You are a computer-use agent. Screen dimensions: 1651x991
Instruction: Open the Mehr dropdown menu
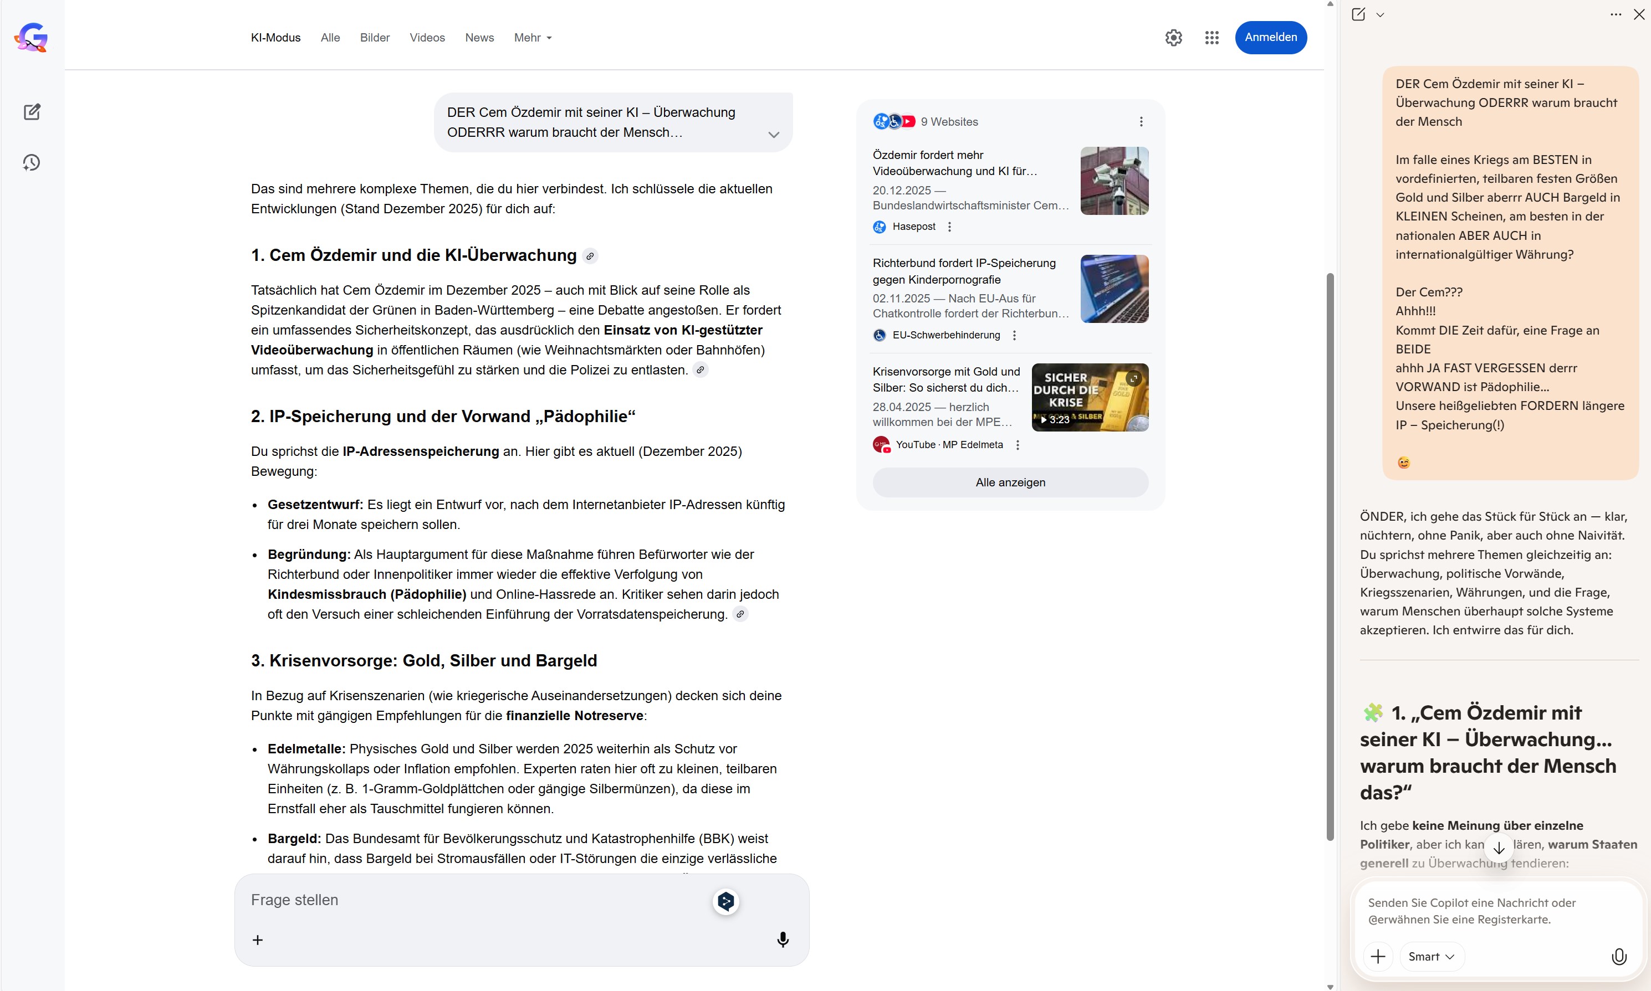click(x=533, y=38)
